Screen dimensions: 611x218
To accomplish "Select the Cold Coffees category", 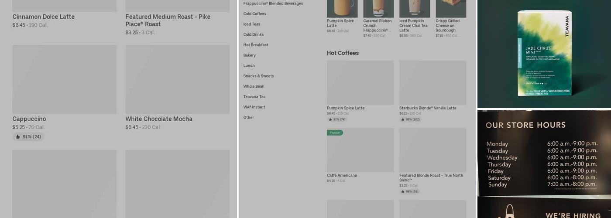I will pyautogui.click(x=254, y=14).
